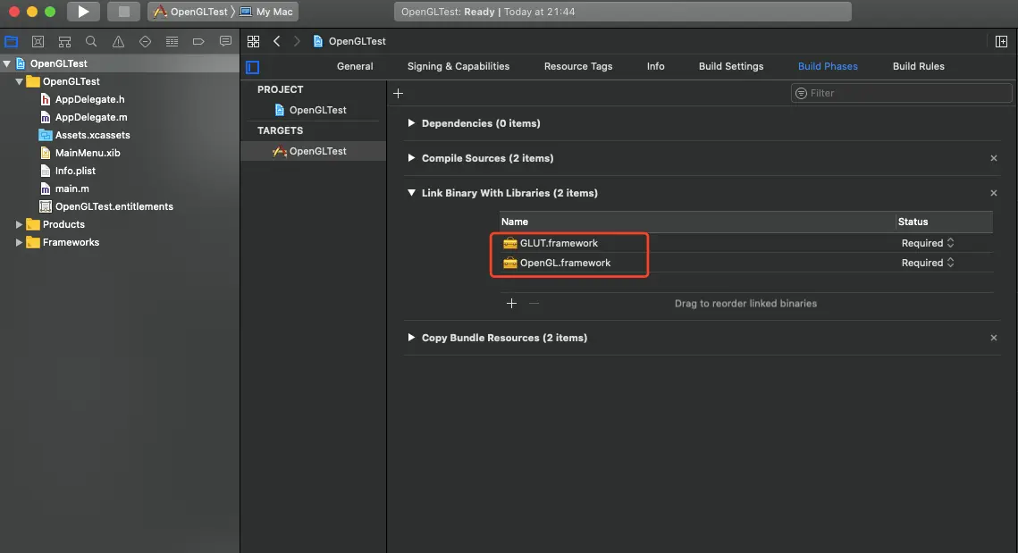This screenshot has height=553, width=1018.
Task: Show the Source Control navigator
Action: coord(38,41)
